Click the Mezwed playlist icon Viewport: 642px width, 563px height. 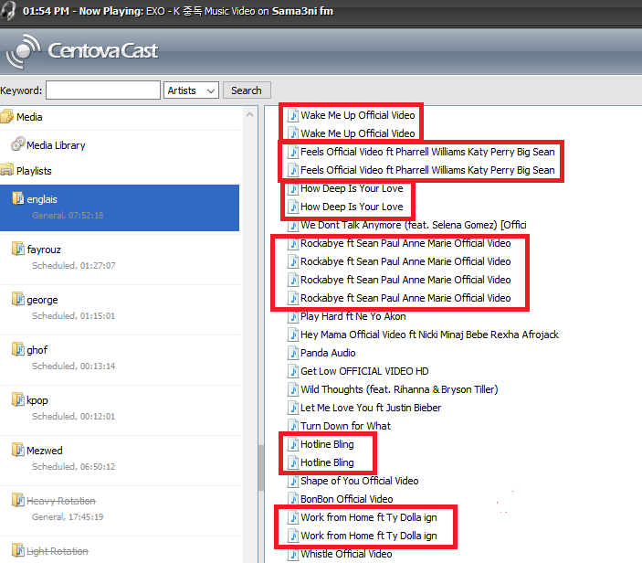18,450
